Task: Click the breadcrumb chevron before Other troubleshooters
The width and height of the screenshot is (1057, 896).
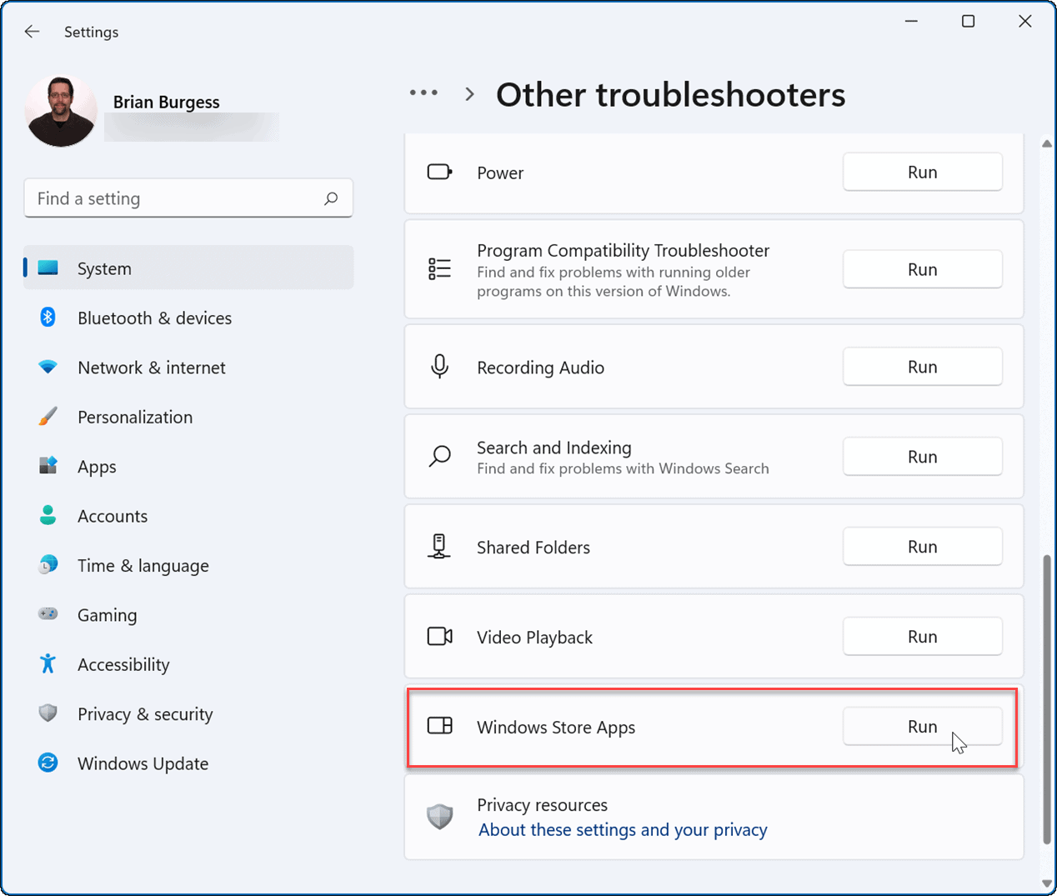Action: (470, 94)
